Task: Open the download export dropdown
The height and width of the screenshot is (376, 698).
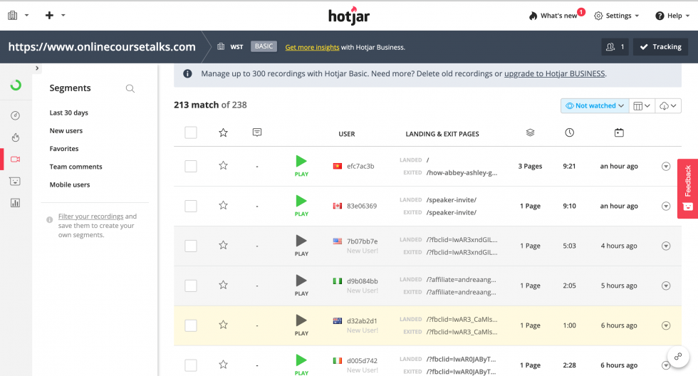Action: (668, 106)
